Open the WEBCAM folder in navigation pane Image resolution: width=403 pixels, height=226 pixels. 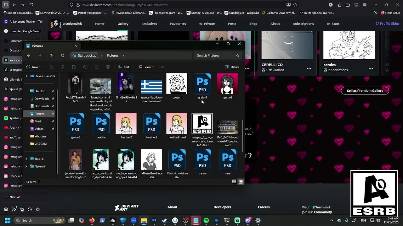click(40, 144)
